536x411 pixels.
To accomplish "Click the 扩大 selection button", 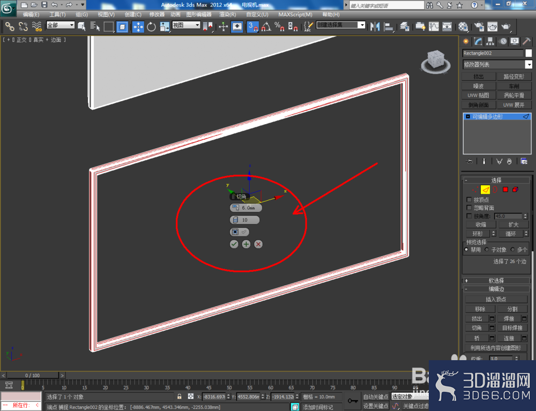I will coord(513,225).
